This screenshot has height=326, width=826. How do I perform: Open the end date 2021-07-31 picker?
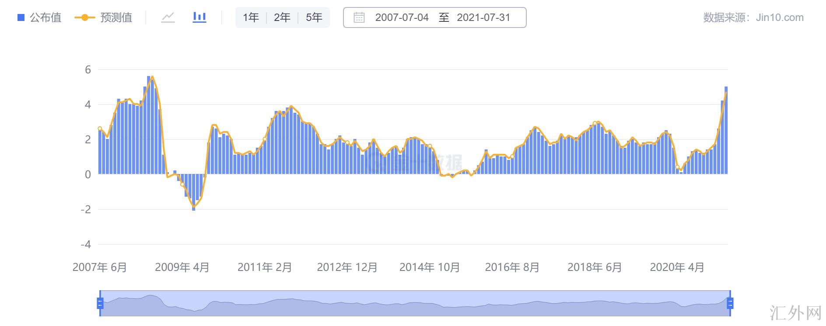tap(483, 17)
